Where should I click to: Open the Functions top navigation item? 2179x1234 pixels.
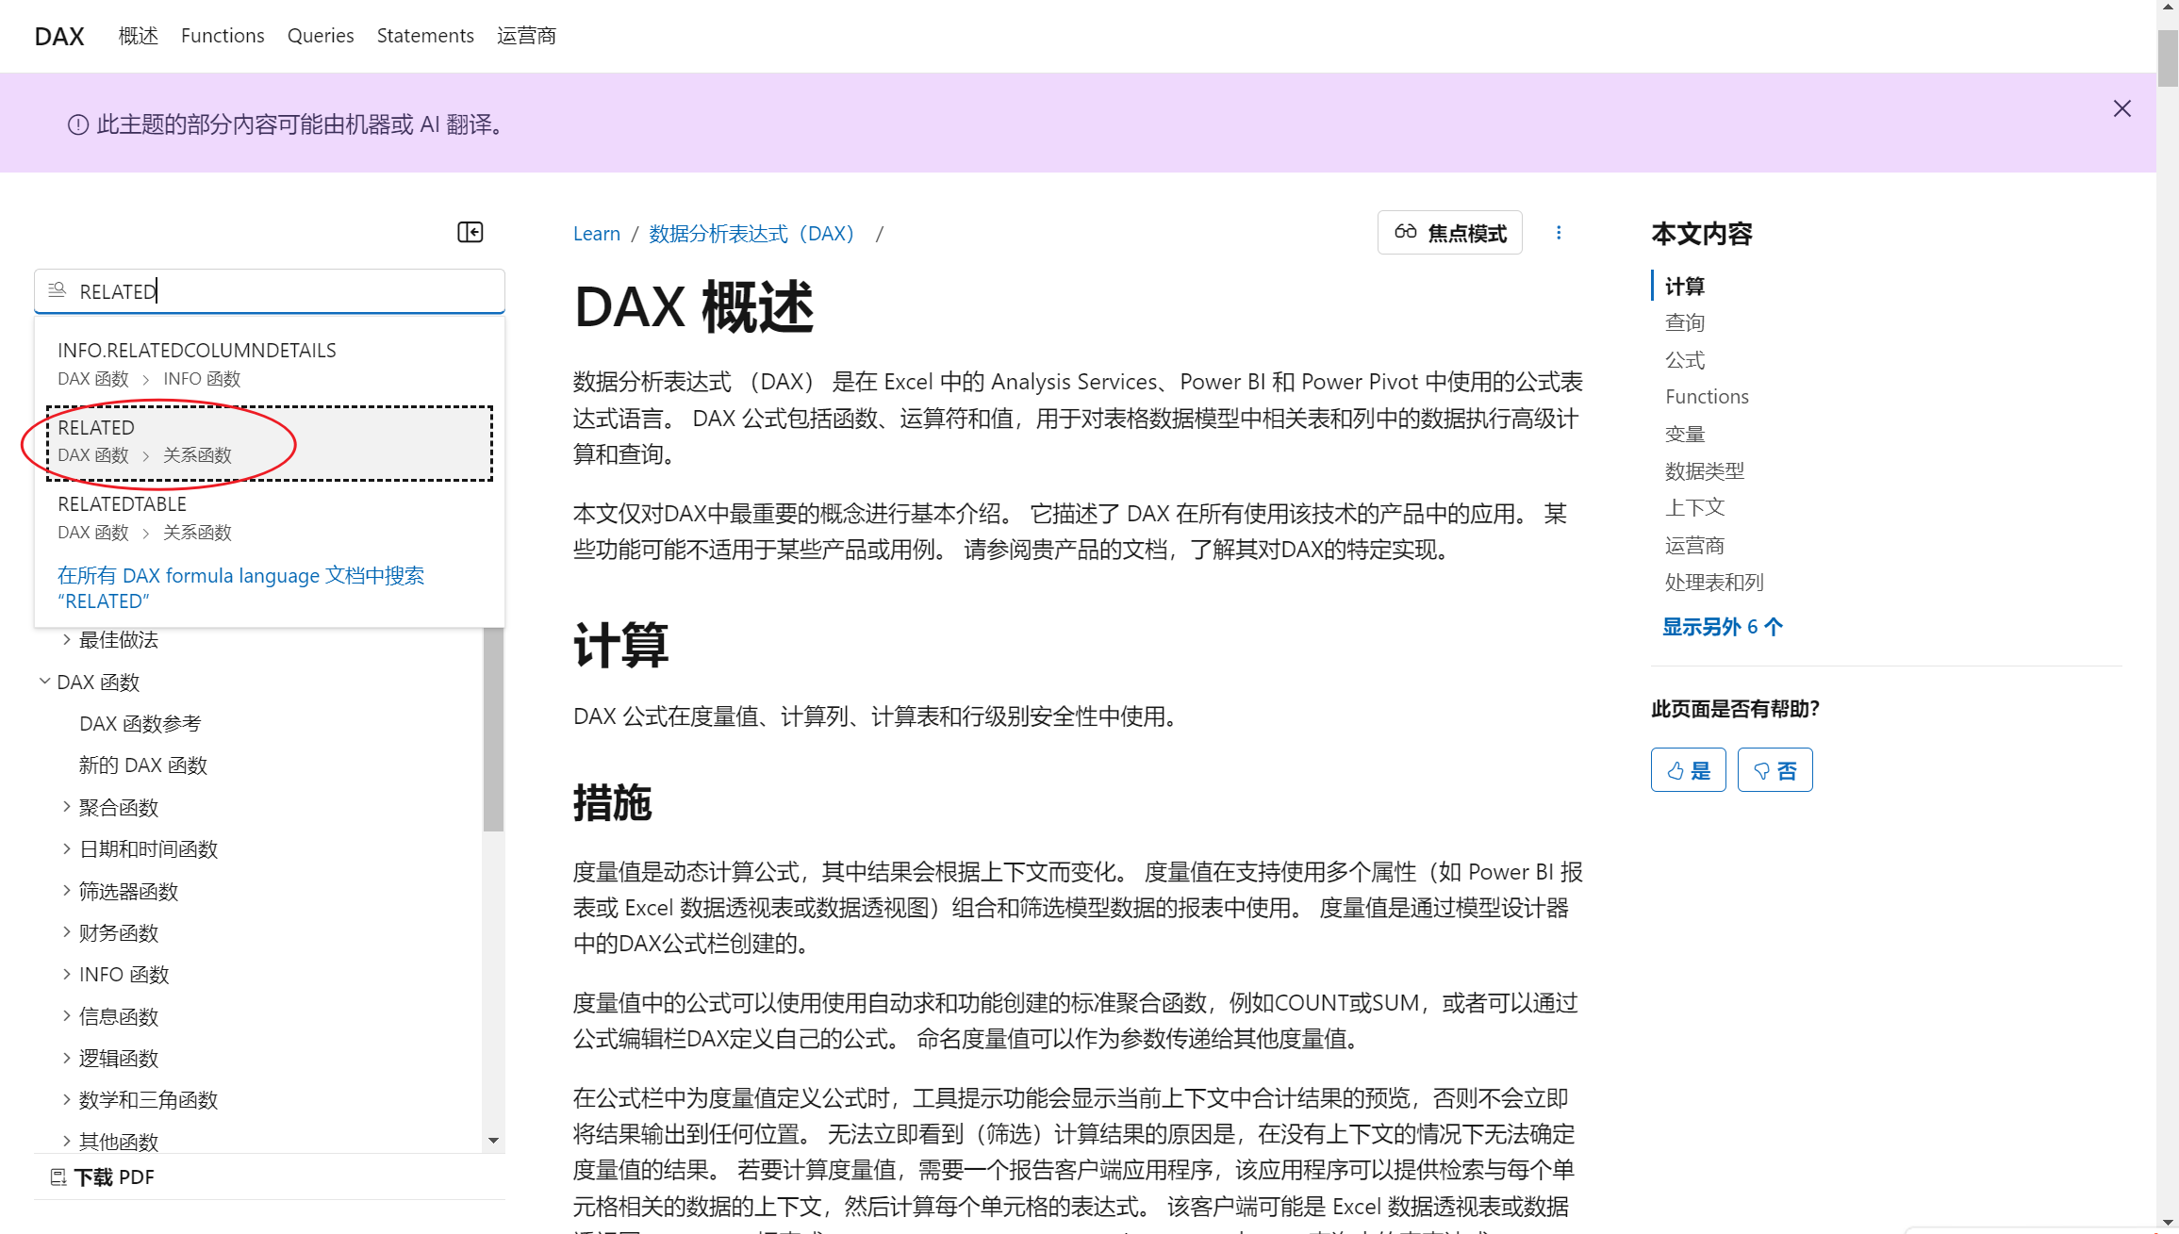click(x=223, y=36)
